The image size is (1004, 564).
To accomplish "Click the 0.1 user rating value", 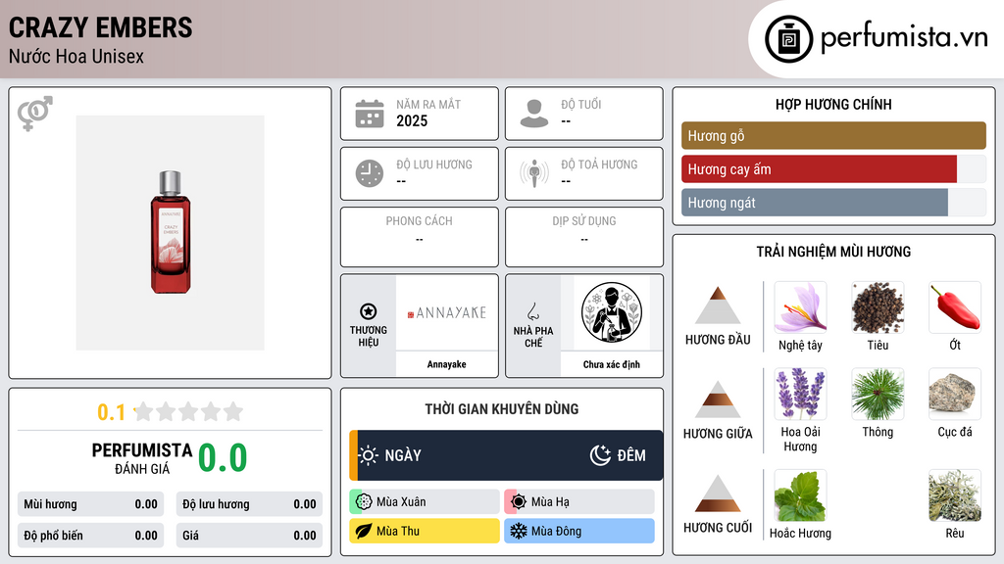I will (112, 412).
